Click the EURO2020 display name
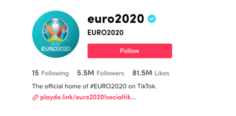 [105, 33]
